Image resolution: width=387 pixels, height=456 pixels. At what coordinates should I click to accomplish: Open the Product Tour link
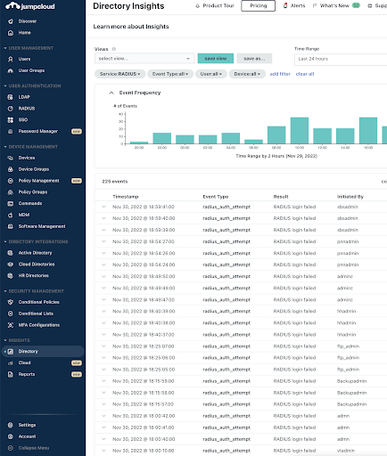[x=215, y=5]
